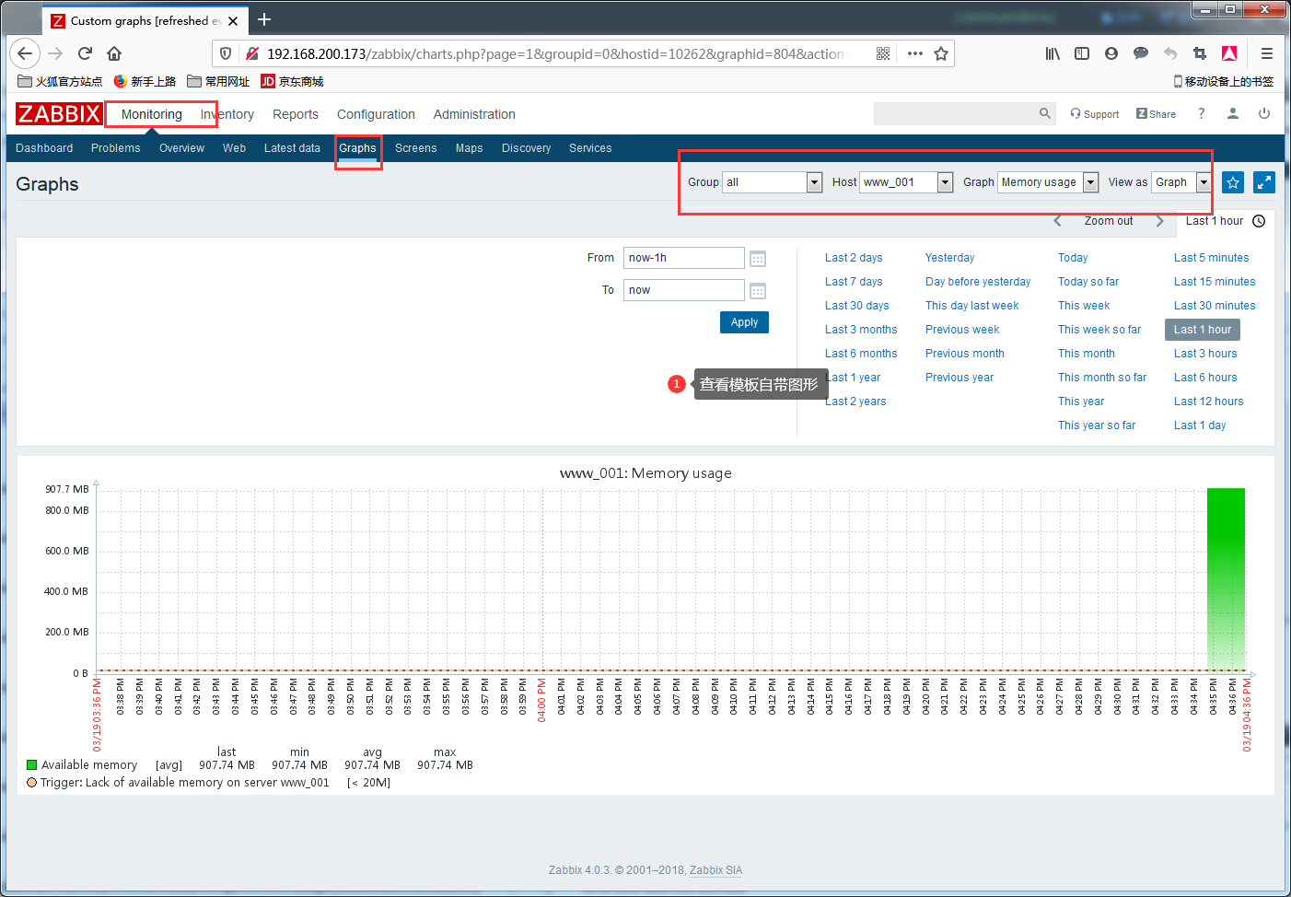
Task: Click the search magnifier icon
Action: click(1044, 113)
